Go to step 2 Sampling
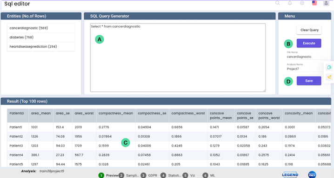The image size is (334, 178). [129, 176]
